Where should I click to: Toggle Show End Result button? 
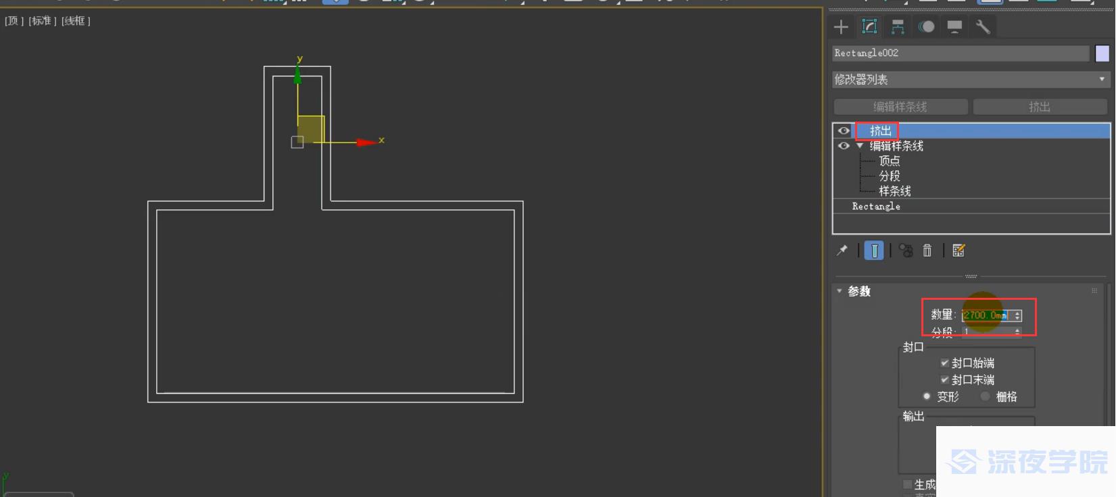tap(874, 251)
